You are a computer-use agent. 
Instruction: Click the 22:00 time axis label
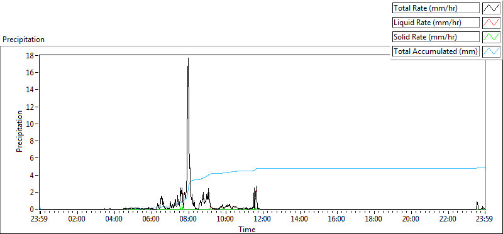coord(448,220)
